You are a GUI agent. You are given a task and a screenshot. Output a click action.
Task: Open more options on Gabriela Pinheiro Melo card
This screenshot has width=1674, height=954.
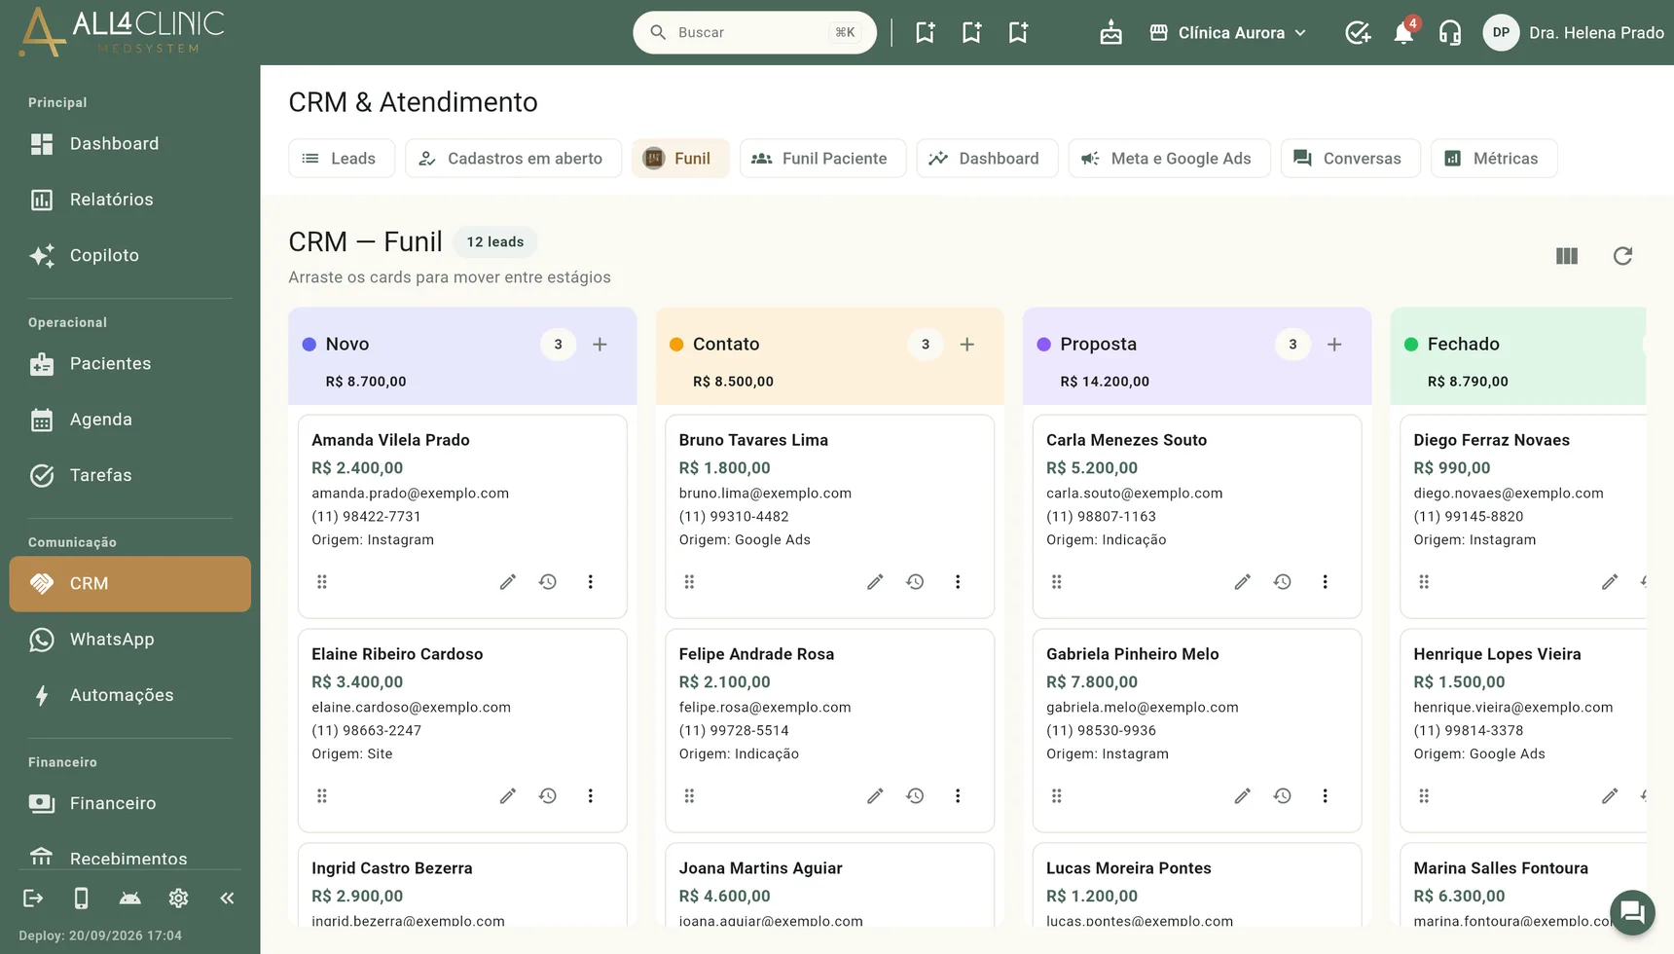[1325, 796]
